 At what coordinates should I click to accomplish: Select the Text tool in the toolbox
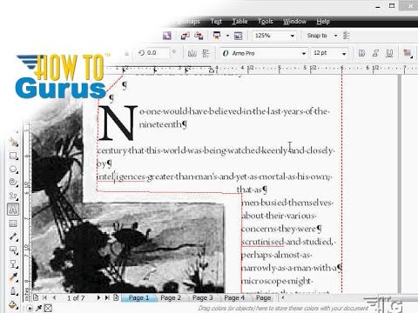tap(13, 210)
